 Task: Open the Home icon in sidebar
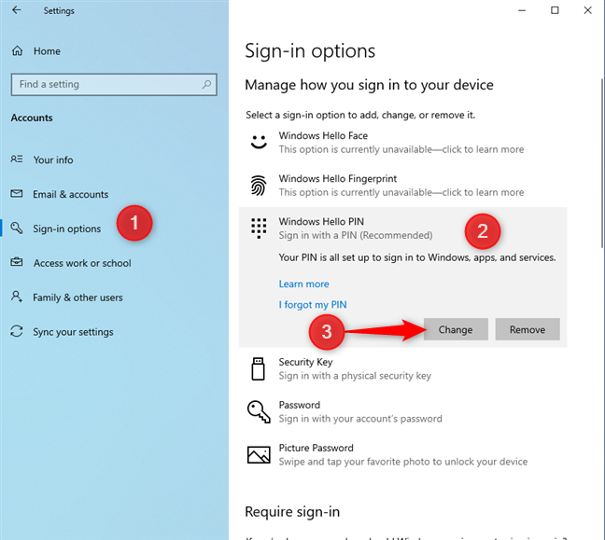(18, 51)
